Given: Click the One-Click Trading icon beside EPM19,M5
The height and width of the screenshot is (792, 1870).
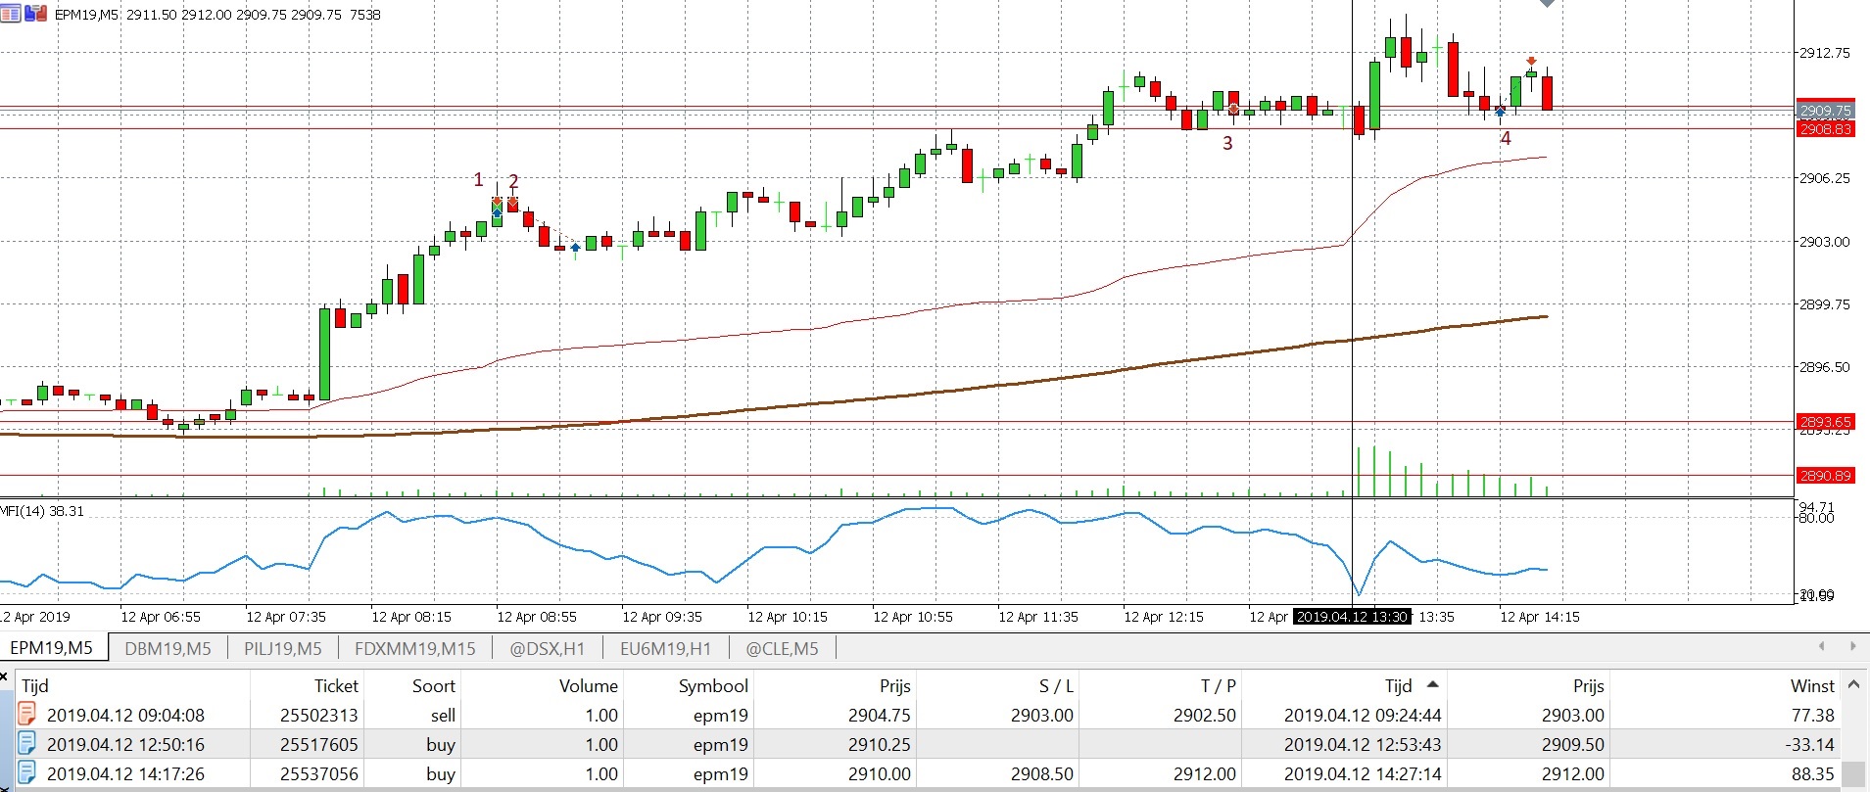Looking at the screenshot, I should pos(35,14).
